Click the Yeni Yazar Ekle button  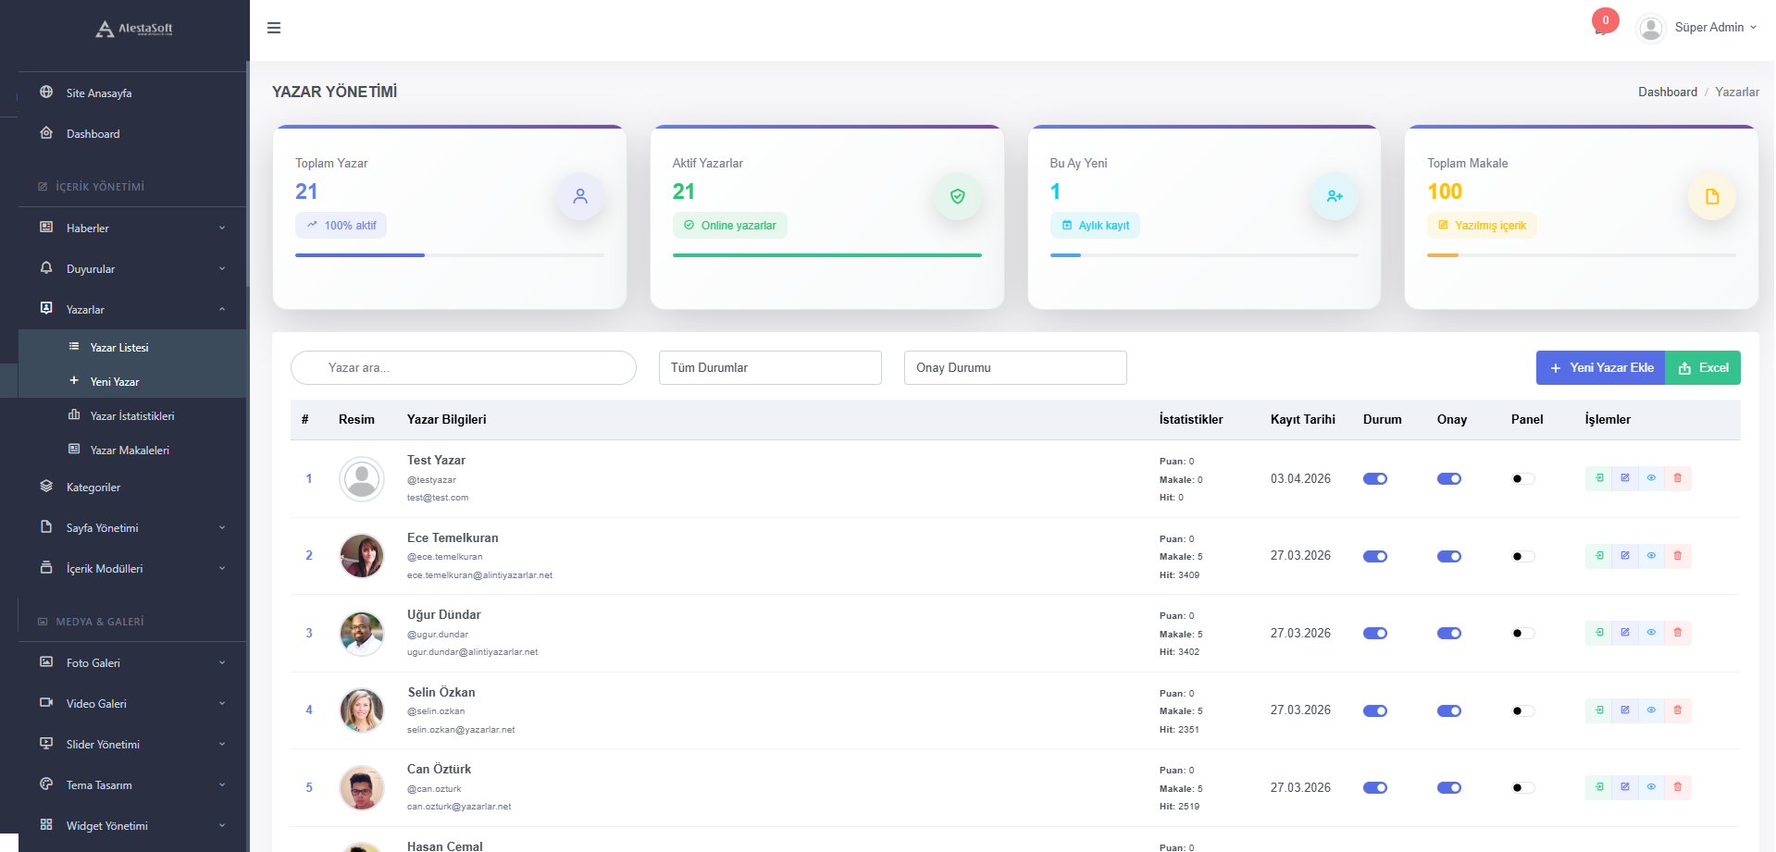coord(1600,368)
